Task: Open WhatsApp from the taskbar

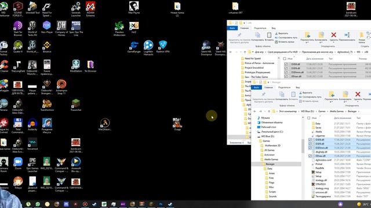Action: pyautogui.click(x=38, y=204)
